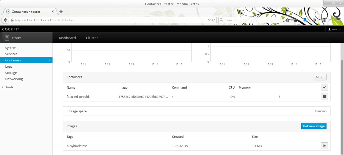Image resolution: width=344 pixels, height=155 pixels.
Task: Open the Firefox hamburger menu
Action: click(338, 20)
